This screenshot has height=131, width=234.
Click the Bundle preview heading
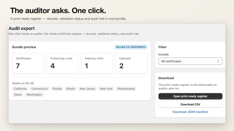point(24,47)
